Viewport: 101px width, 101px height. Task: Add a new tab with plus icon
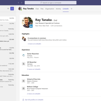(x=71, y=9)
